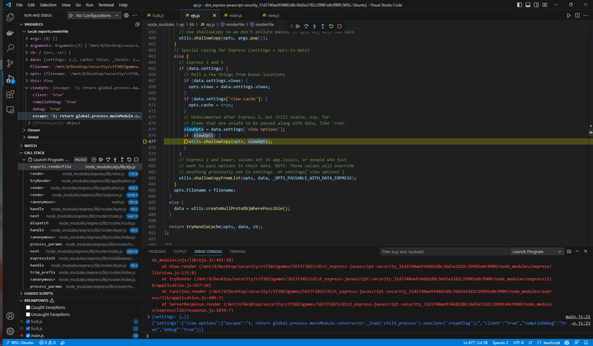Select render frame at view.js 135:8
The image size is (593, 346).
tap(80, 174)
